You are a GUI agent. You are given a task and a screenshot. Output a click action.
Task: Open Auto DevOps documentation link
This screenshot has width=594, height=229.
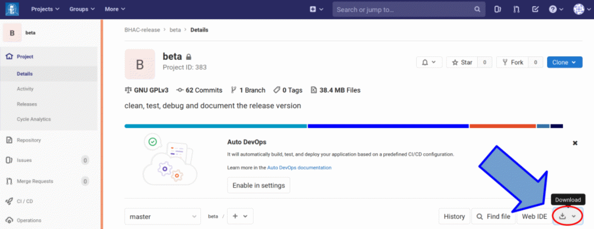(299, 168)
